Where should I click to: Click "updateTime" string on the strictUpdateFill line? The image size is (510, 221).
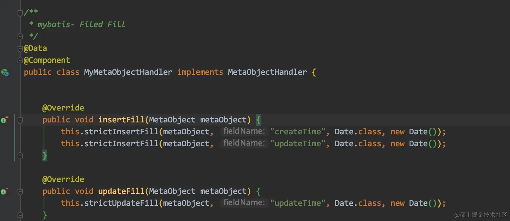point(298,203)
